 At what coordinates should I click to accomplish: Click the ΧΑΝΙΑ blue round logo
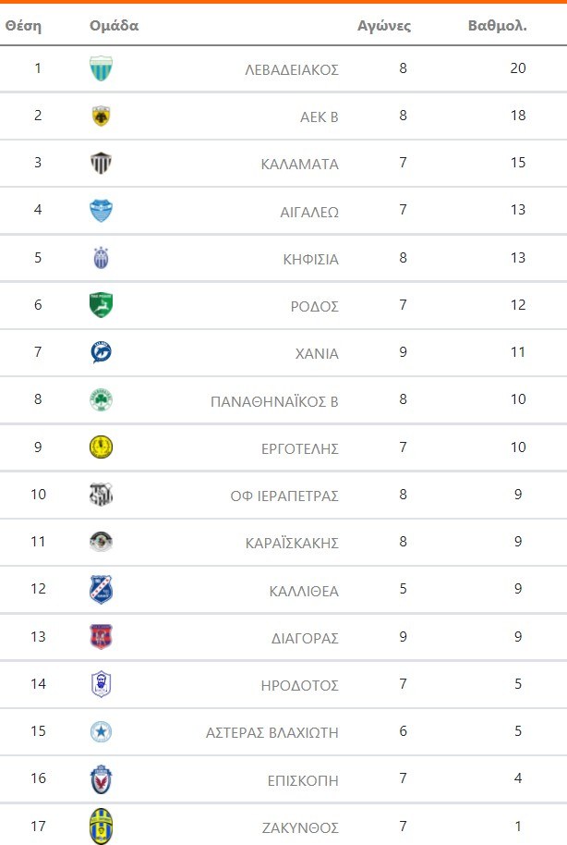(x=101, y=352)
